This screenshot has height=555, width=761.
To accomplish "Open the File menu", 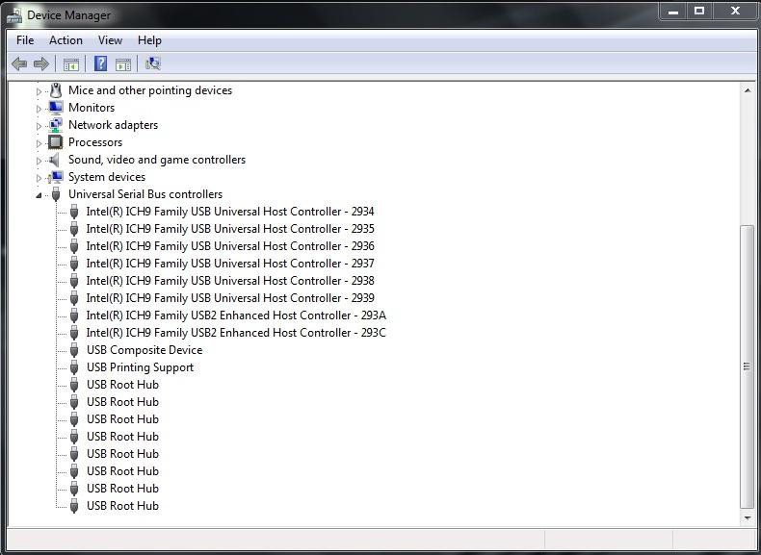I will pos(25,40).
